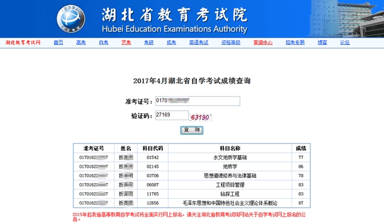Open the 博客 link

322,42
